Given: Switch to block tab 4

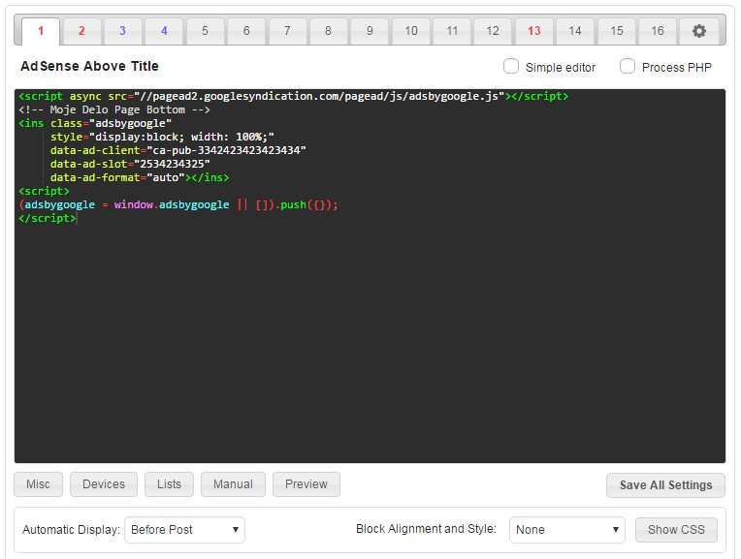Looking at the screenshot, I should click(164, 31).
